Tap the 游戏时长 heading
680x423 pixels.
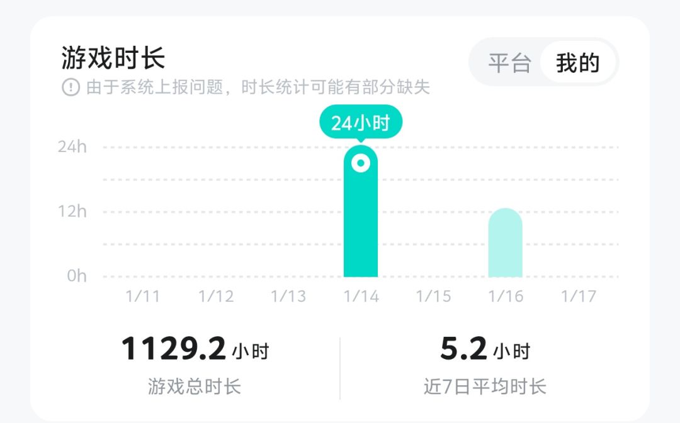click(113, 58)
